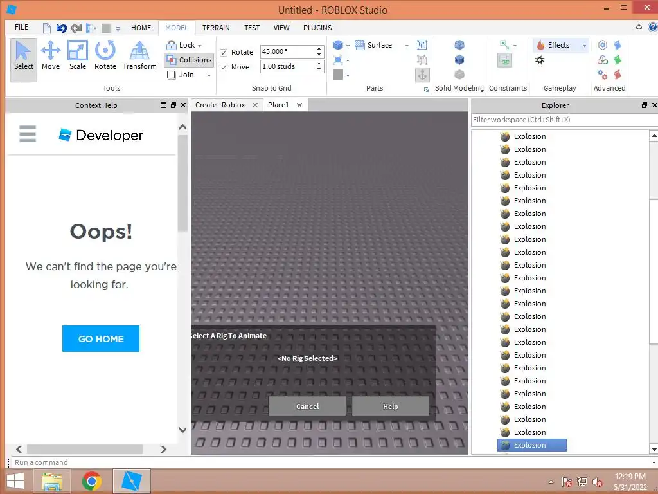The height and width of the screenshot is (494, 658).
Task: Expand the Parts group launcher arrow
Action: tap(426, 89)
